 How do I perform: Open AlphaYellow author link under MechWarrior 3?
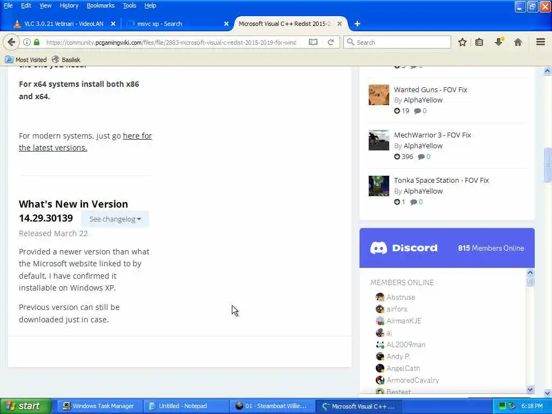[423, 146]
